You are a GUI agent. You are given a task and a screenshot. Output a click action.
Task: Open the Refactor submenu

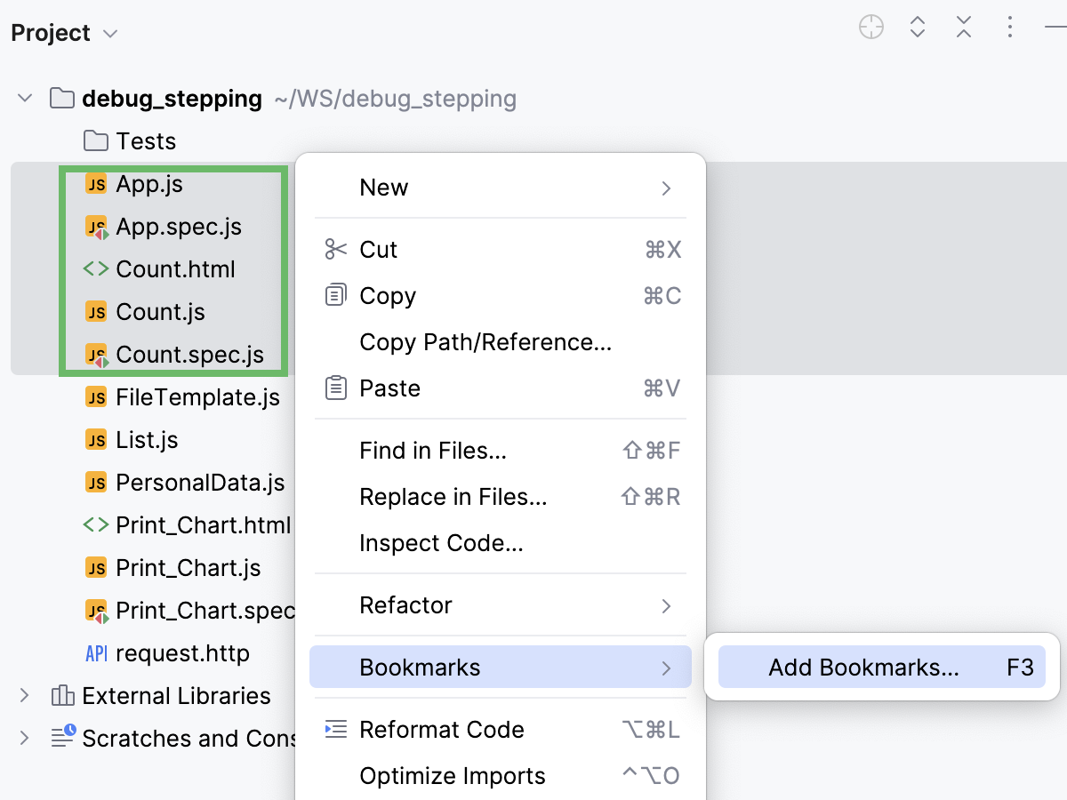pos(405,605)
